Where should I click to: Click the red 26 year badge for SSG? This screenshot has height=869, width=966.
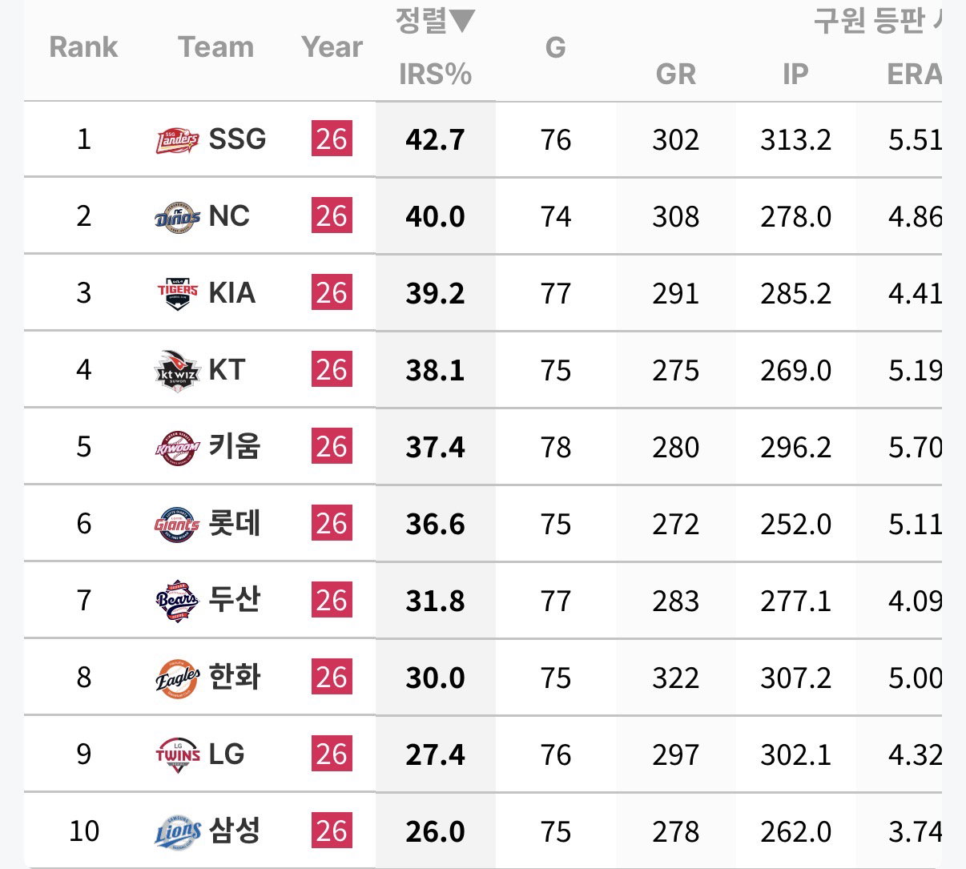[332, 139]
